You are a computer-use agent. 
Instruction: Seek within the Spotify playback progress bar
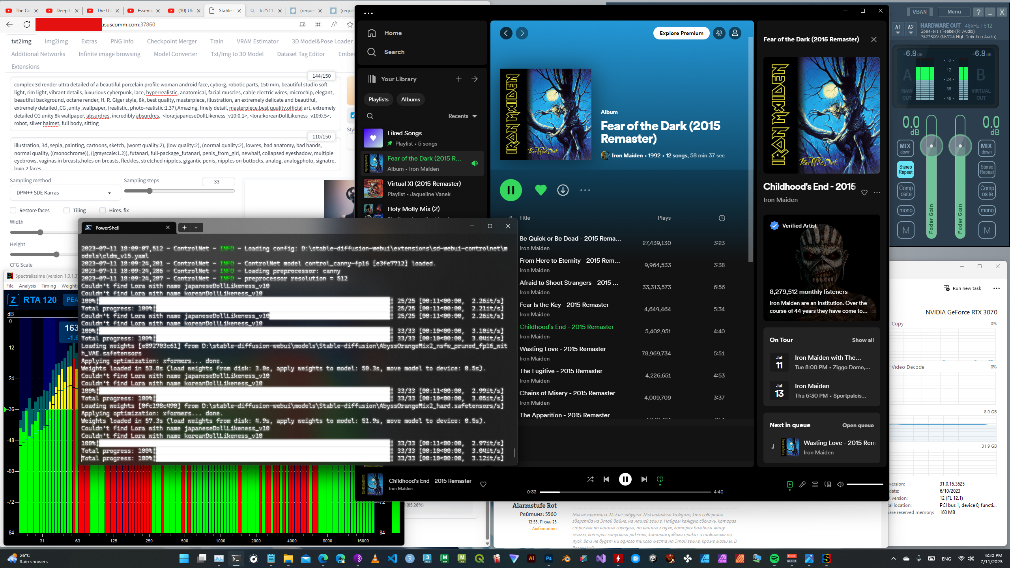625,492
